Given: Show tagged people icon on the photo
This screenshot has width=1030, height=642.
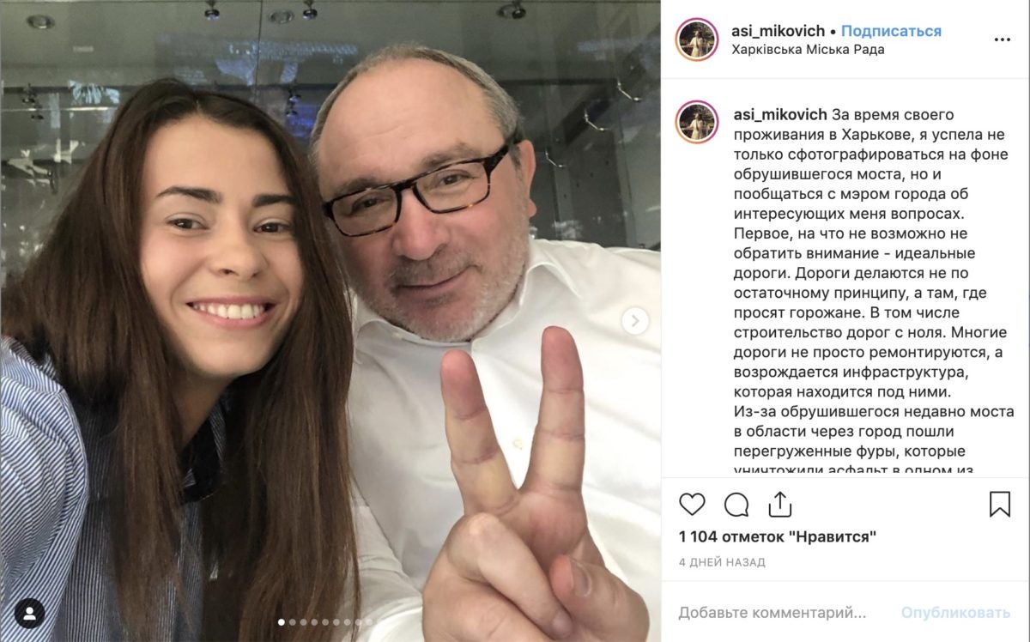Looking at the screenshot, I should pyautogui.click(x=30, y=613).
